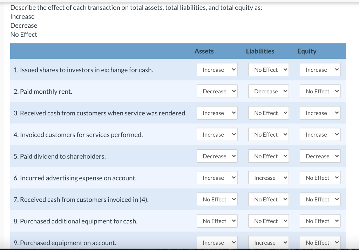Image resolution: width=359 pixels, height=250 pixels.
Task: Select Liabilities effect for invoiced customers row
Action: pyautogui.click(x=269, y=135)
